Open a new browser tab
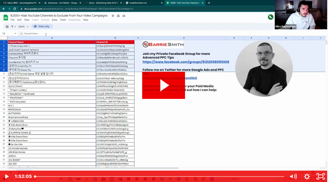The height and width of the screenshot is (182, 328). [209, 3]
